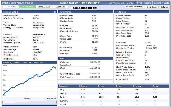Click the info bullet beside Explorer Name
The image size is (171, 107).
point(4,16)
